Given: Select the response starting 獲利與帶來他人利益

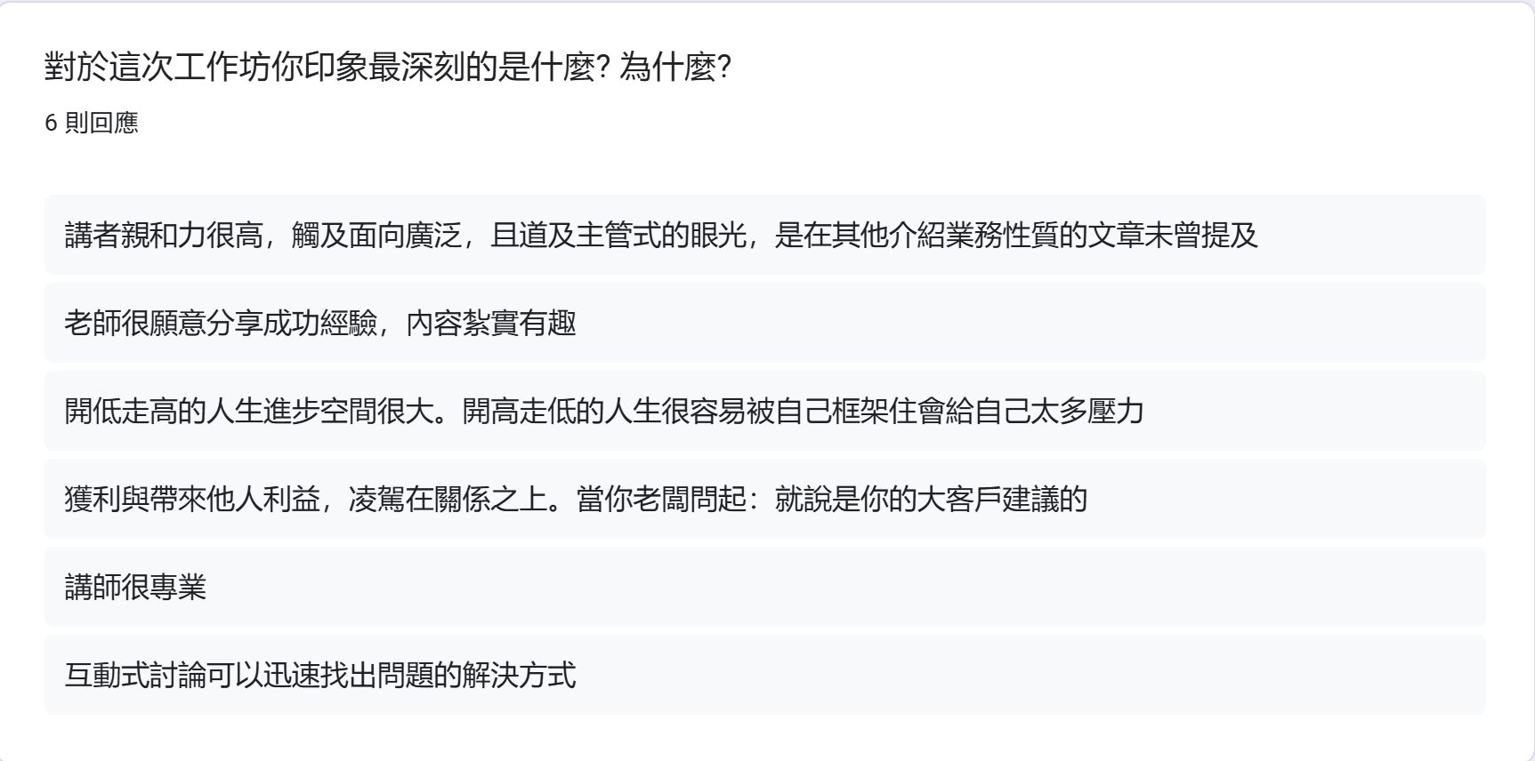Looking at the screenshot, I should click(765, 499).
